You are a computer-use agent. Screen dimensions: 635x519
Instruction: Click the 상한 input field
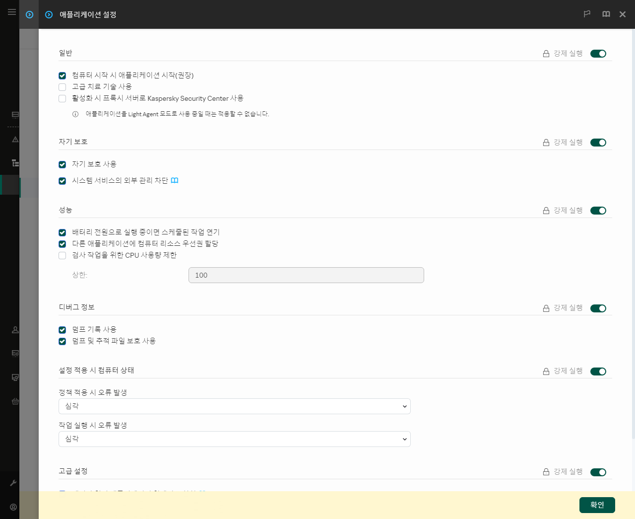point(306,275)
